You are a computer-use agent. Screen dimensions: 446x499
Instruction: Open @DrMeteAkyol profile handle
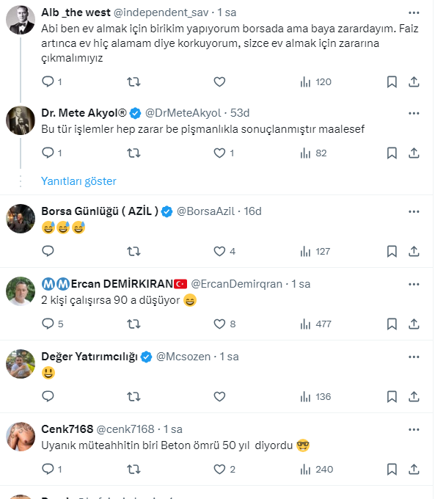183,113
